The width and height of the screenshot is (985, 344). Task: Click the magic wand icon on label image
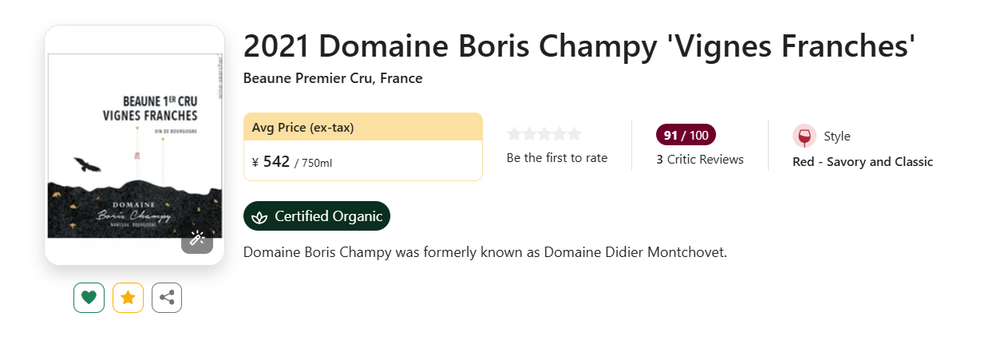pos(197,238)
